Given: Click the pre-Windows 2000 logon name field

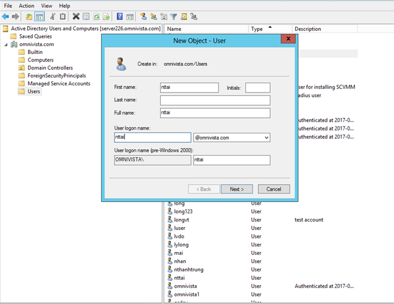Looking at the screenshot, I should pos(232,160).
